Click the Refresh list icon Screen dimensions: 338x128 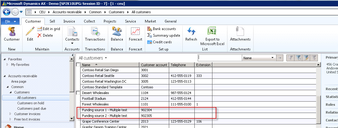pos(191,32)
